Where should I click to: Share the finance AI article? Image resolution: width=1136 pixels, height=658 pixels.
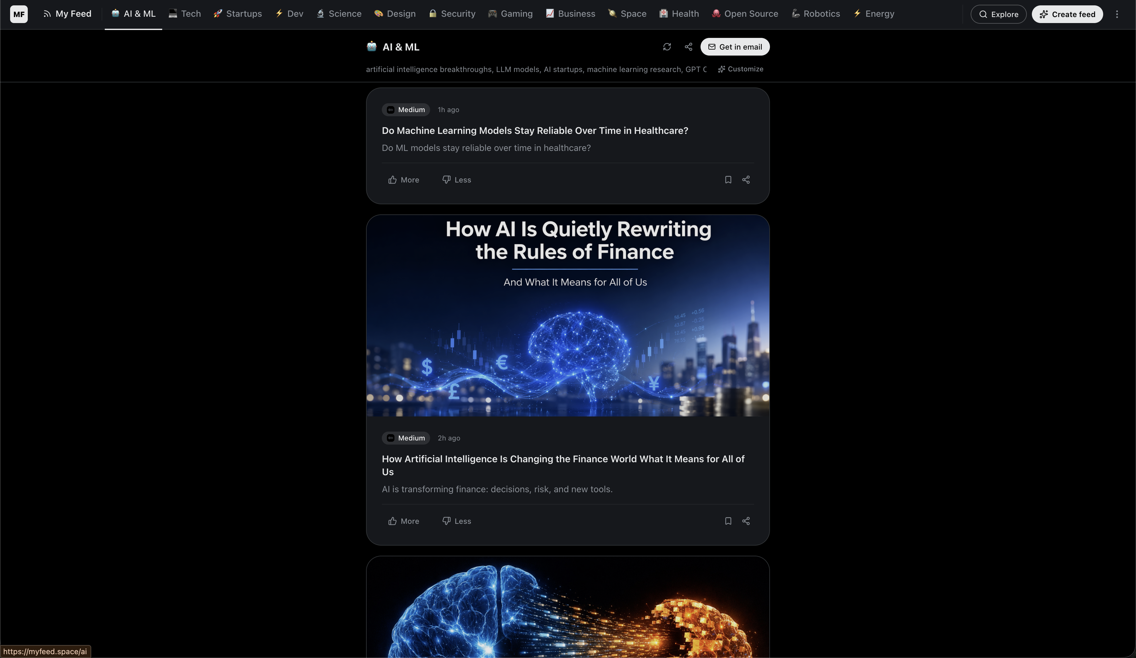click(x=746, y=521)
